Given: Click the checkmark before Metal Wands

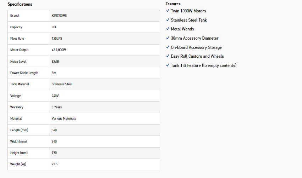Looking at the screenshot, I should coord(168,29).
